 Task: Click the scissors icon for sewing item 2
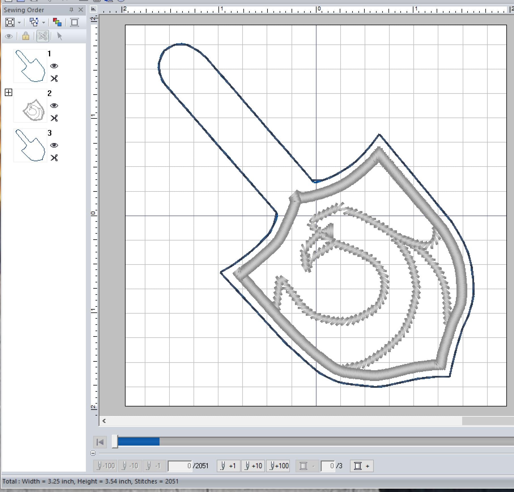pos(54,118)
